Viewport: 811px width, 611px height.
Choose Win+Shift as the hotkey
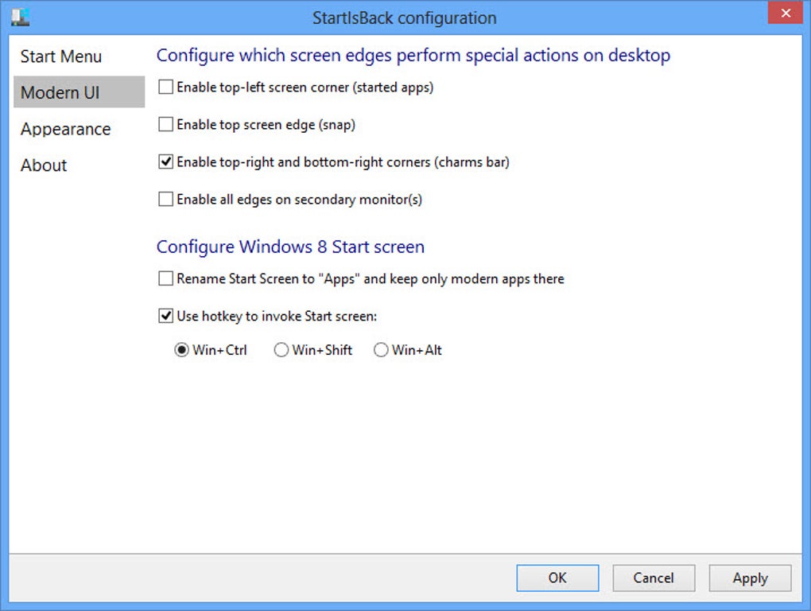coord(281,350)
